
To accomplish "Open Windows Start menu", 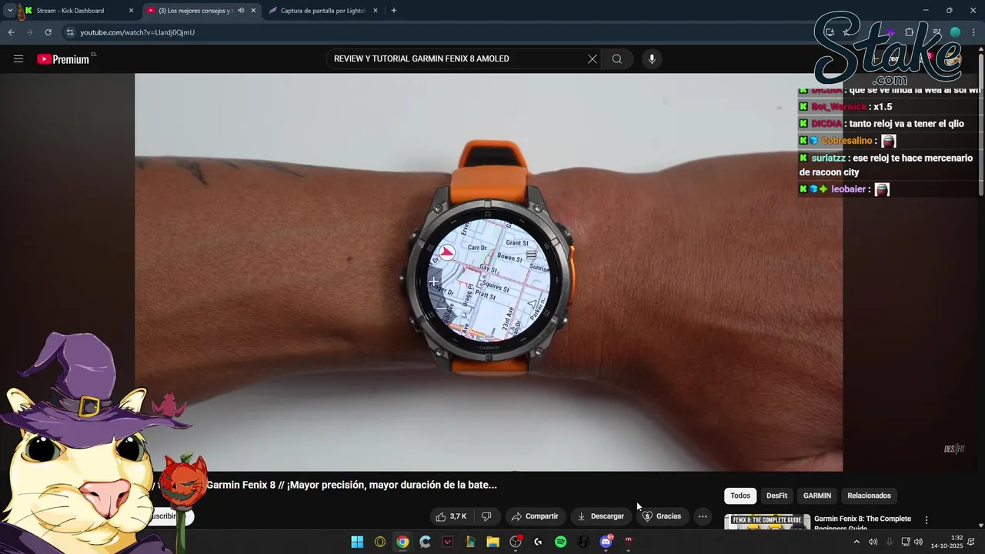I will click(357, 542).
